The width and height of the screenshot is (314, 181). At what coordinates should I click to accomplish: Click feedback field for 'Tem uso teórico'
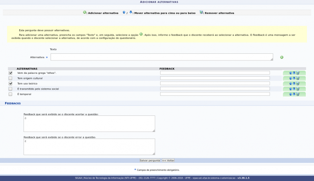(x=215, y=83)
